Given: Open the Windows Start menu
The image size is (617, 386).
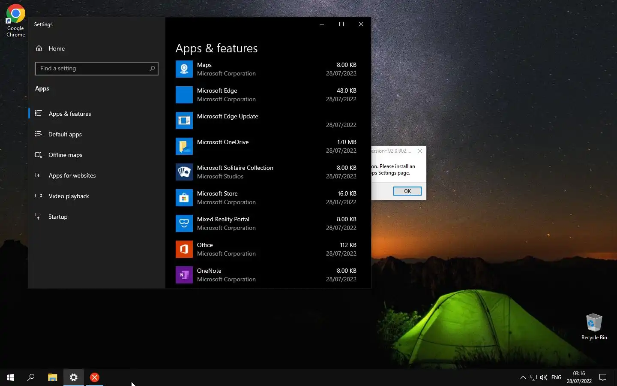Looking at the screenshot, I should [10, 377].
